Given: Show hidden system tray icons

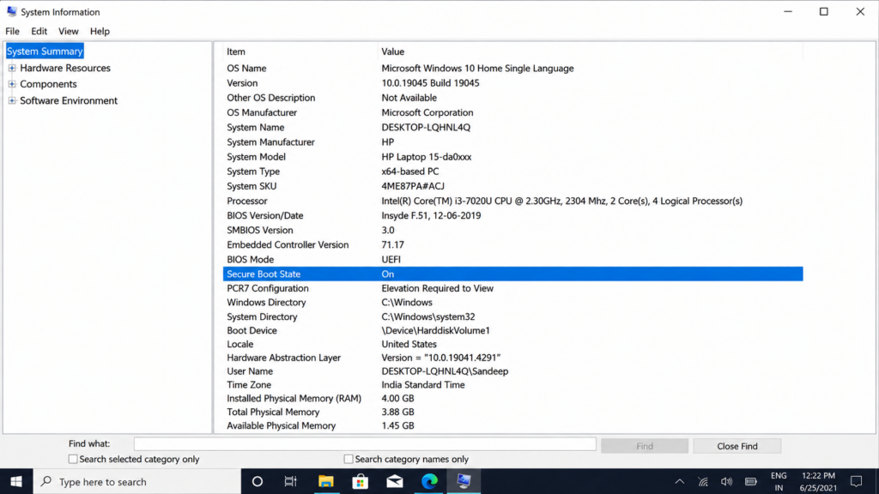Looking at the screenshot, I should [x=680, y=481].
